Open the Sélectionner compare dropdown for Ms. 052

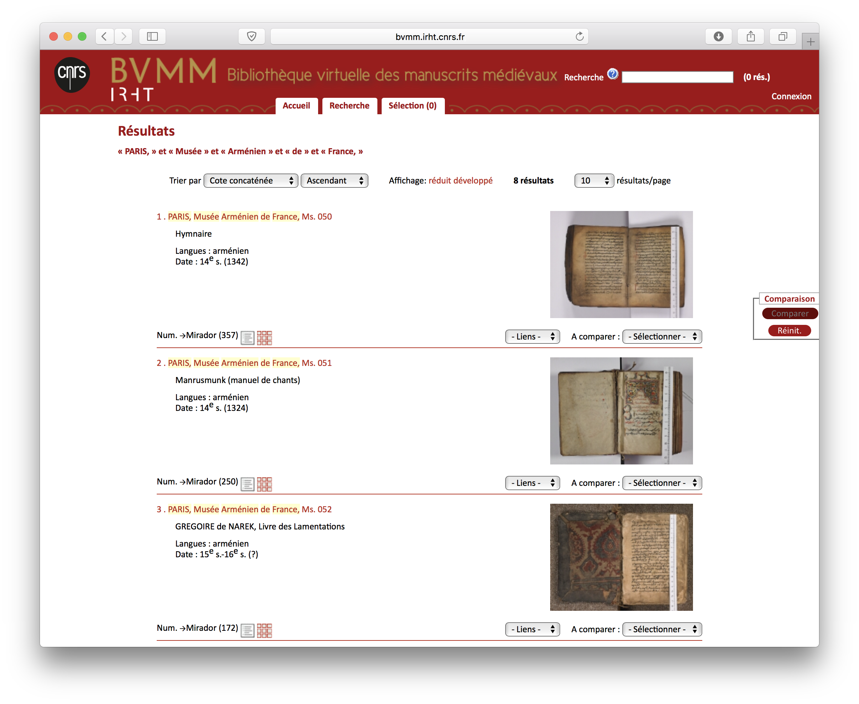pos(662,629)
